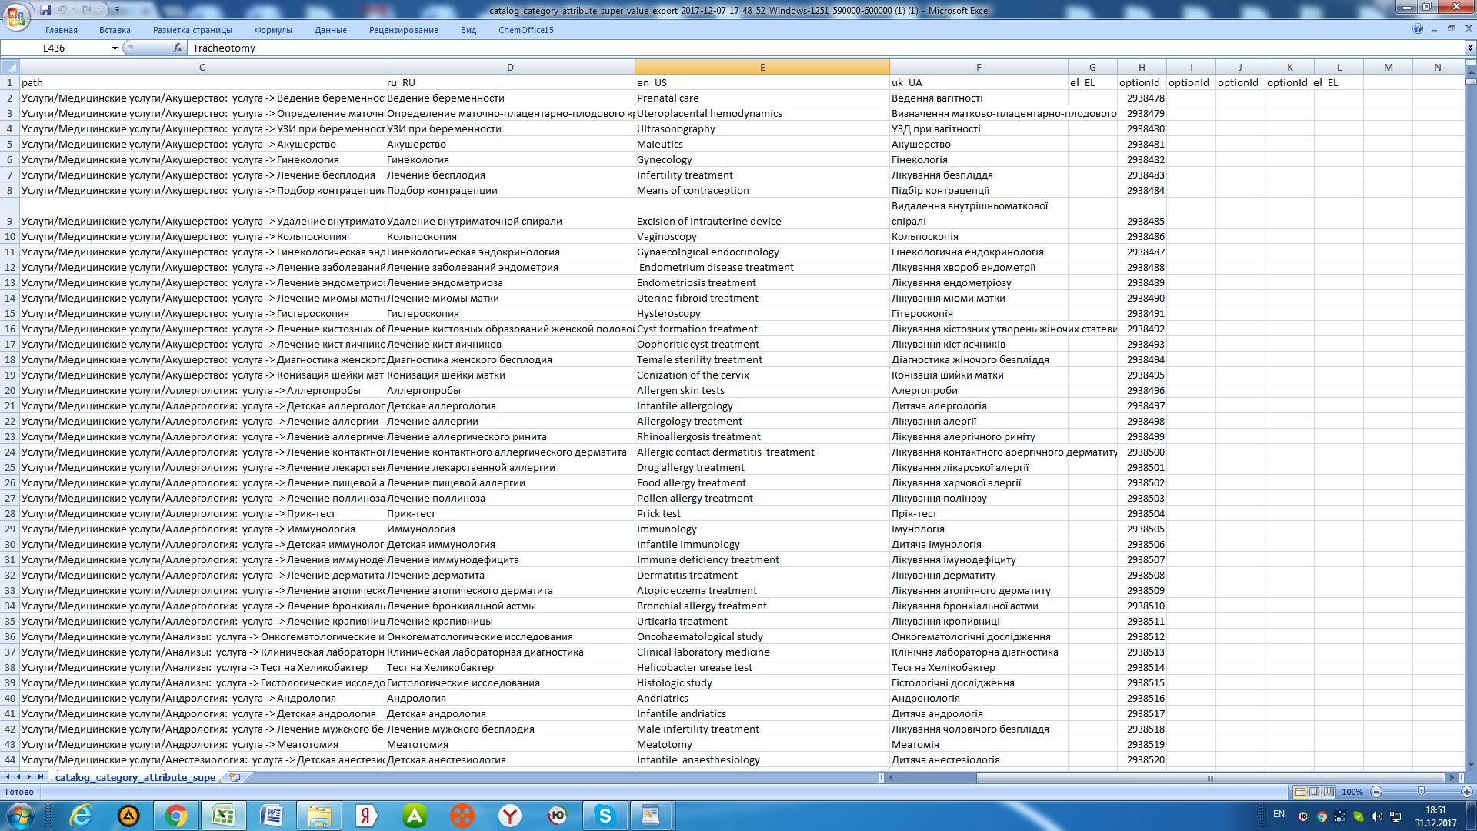Screen dimensions: 1477x831
Task: Save the workbook via the Quick Access toolbar
Action: 45,10
